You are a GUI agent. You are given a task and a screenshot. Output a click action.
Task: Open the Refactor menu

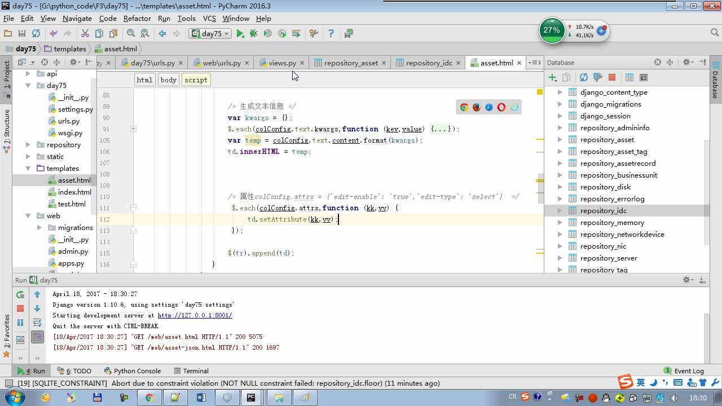point(137,19)
